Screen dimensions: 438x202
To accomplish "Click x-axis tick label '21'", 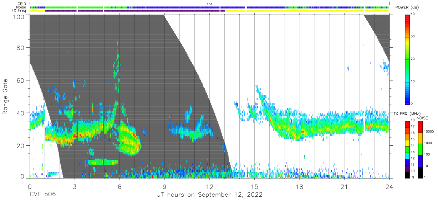I will tap(345, 186).
